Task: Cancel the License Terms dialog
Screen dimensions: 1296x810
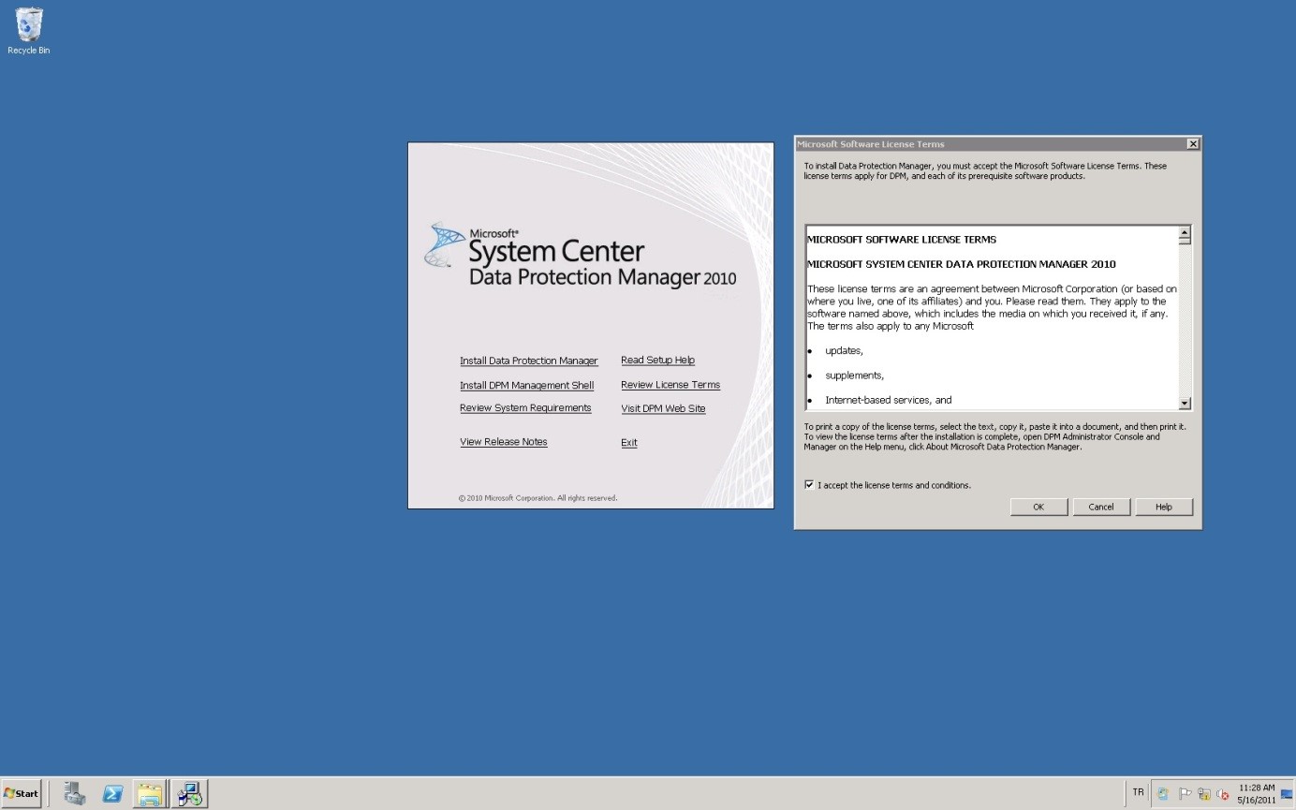Action: pos(1101,507)
